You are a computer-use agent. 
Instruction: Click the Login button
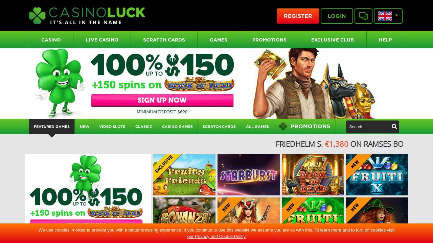337,16
